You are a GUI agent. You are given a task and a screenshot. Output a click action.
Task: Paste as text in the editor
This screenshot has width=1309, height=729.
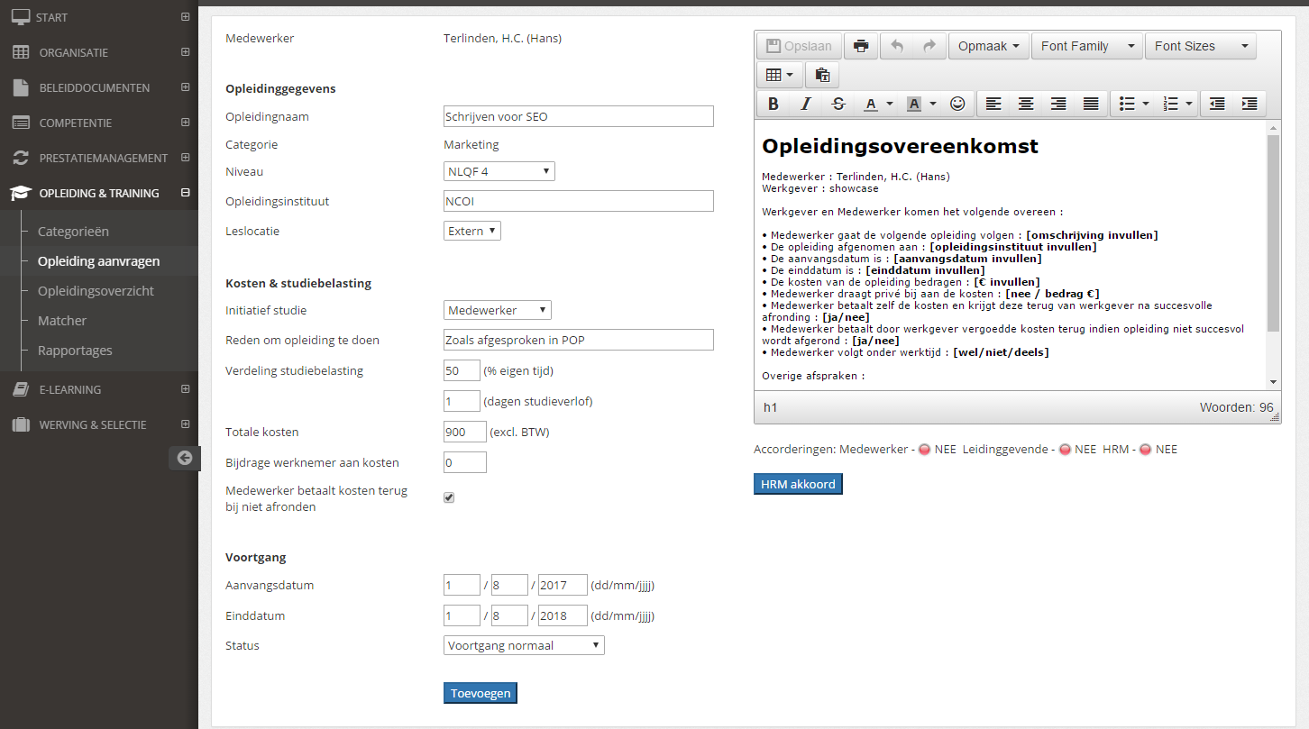click(822, 75)
